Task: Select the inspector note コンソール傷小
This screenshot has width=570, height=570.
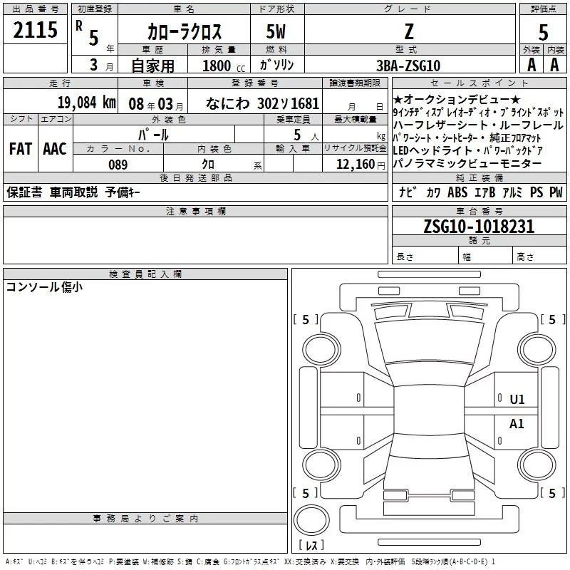Action: tap(44, 287)
